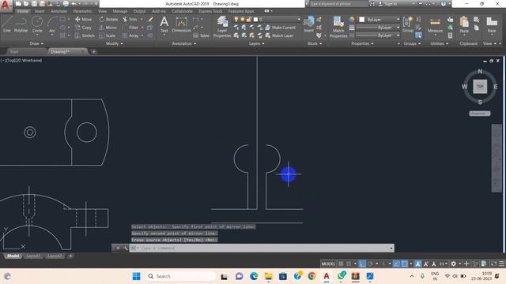
Task: Open the Annotate ribbon tab
Action: pyautogui.click(x=59, y=11)
